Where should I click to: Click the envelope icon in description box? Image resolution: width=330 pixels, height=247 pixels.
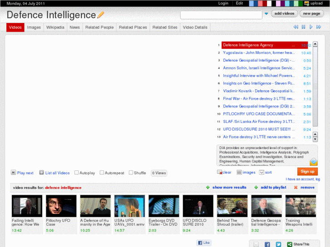click(313, 162)
